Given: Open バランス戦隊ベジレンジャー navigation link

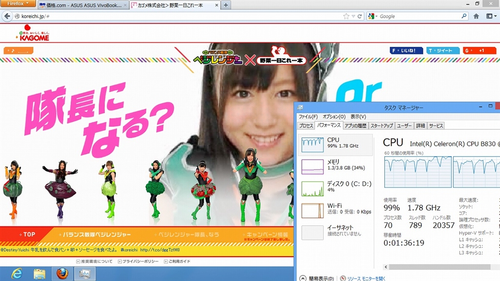Looking at the screenshot, I should 95,235.
